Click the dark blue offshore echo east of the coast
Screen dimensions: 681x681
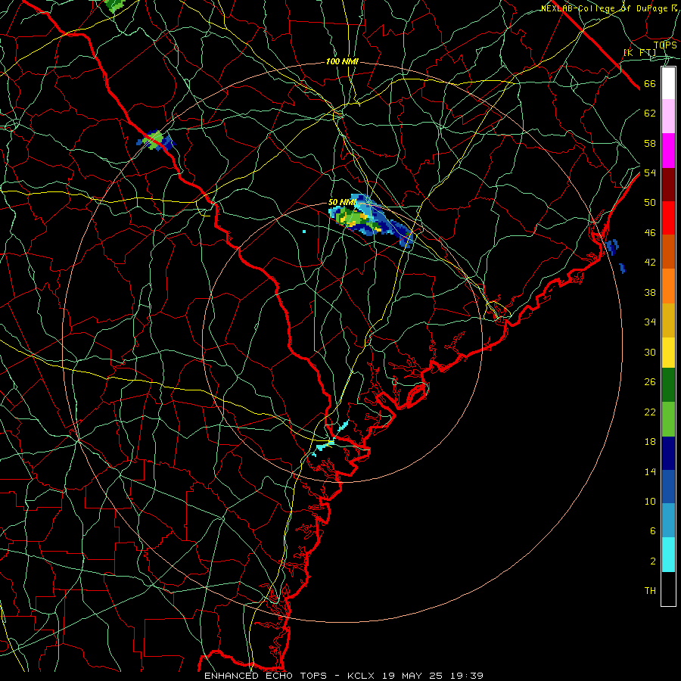click(613, 247)
